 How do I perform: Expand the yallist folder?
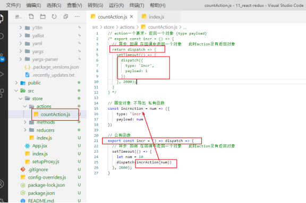pos(47,36)
